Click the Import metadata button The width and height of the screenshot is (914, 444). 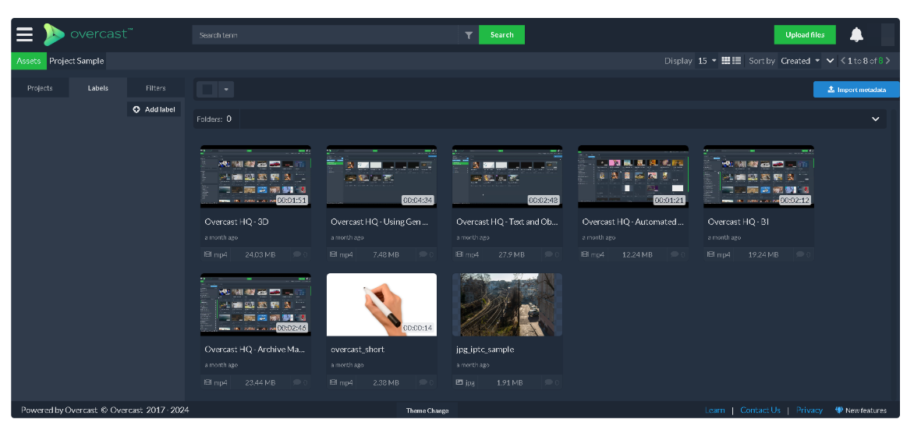(856, 90)
